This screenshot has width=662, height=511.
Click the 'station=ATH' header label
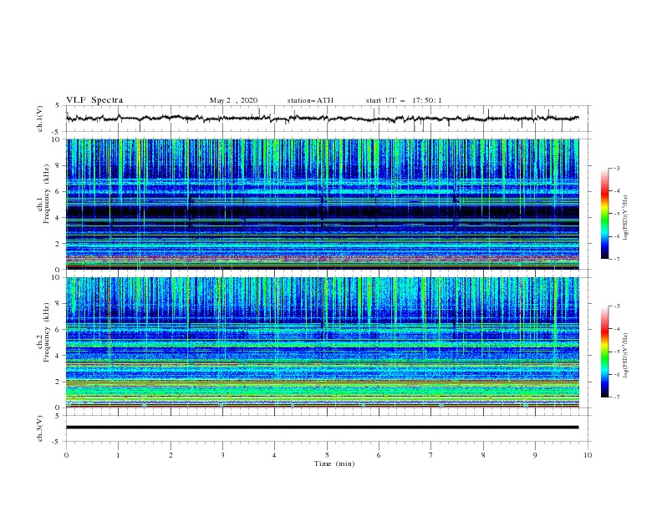click(310, 100)
